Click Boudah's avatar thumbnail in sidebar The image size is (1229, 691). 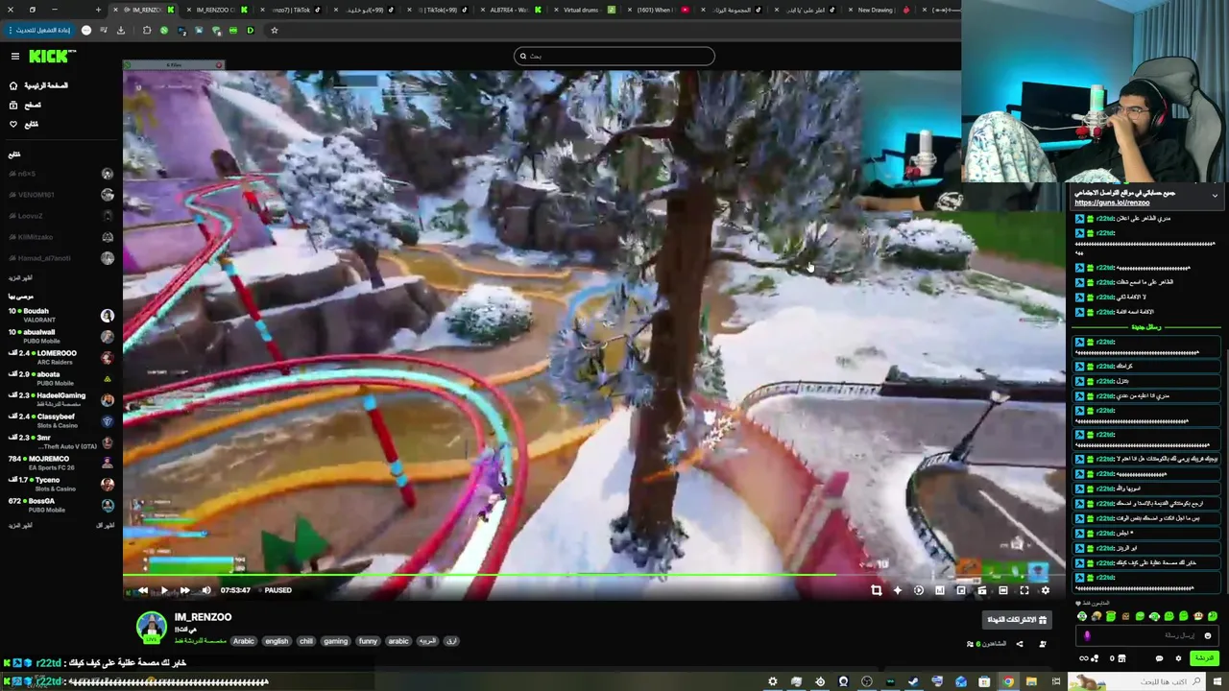(x=108, y=316)
